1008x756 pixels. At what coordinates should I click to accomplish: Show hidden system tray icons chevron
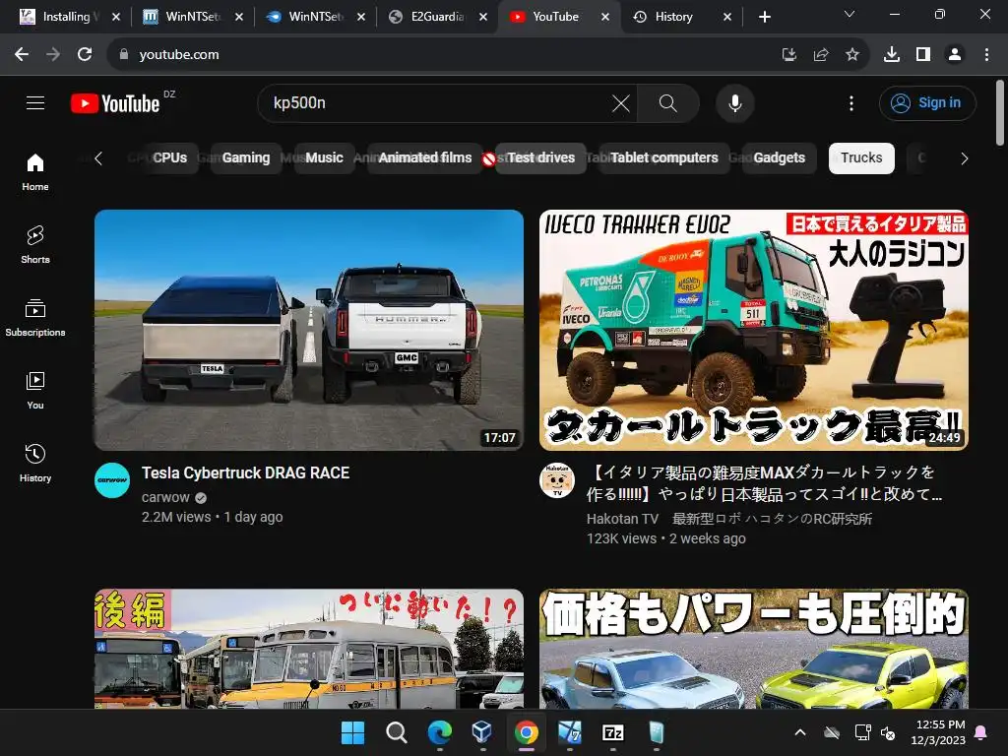[800, 732]
